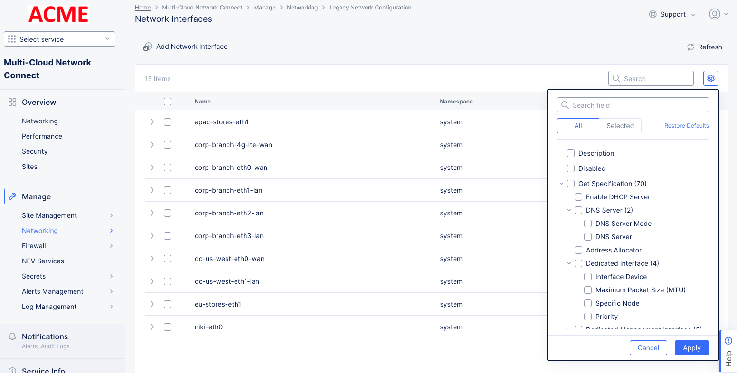Screen dimensions: 737x373
Task: Expand the apac-stores-eth1 row
Action: [x=152, y=122]
